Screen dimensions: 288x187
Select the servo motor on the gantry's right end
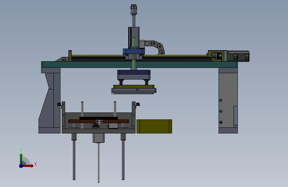(238, 56)
